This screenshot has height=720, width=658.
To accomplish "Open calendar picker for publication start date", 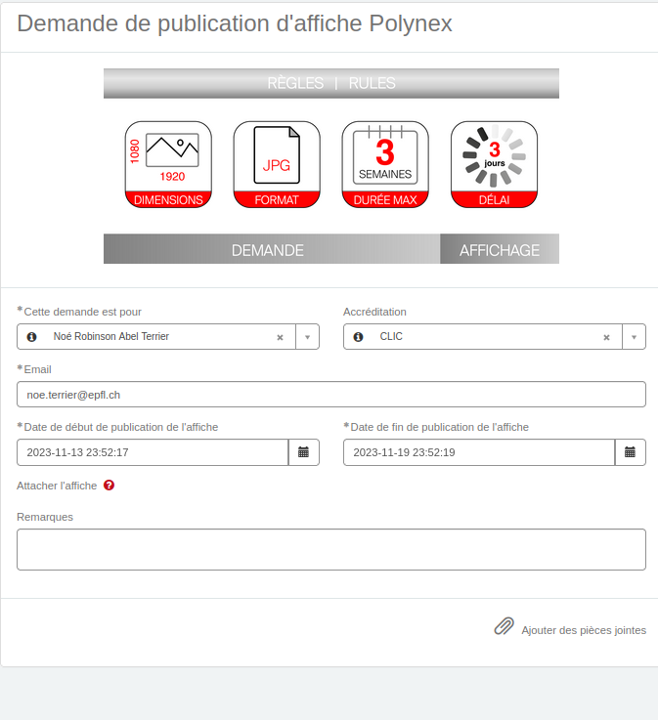I will 303,452.
